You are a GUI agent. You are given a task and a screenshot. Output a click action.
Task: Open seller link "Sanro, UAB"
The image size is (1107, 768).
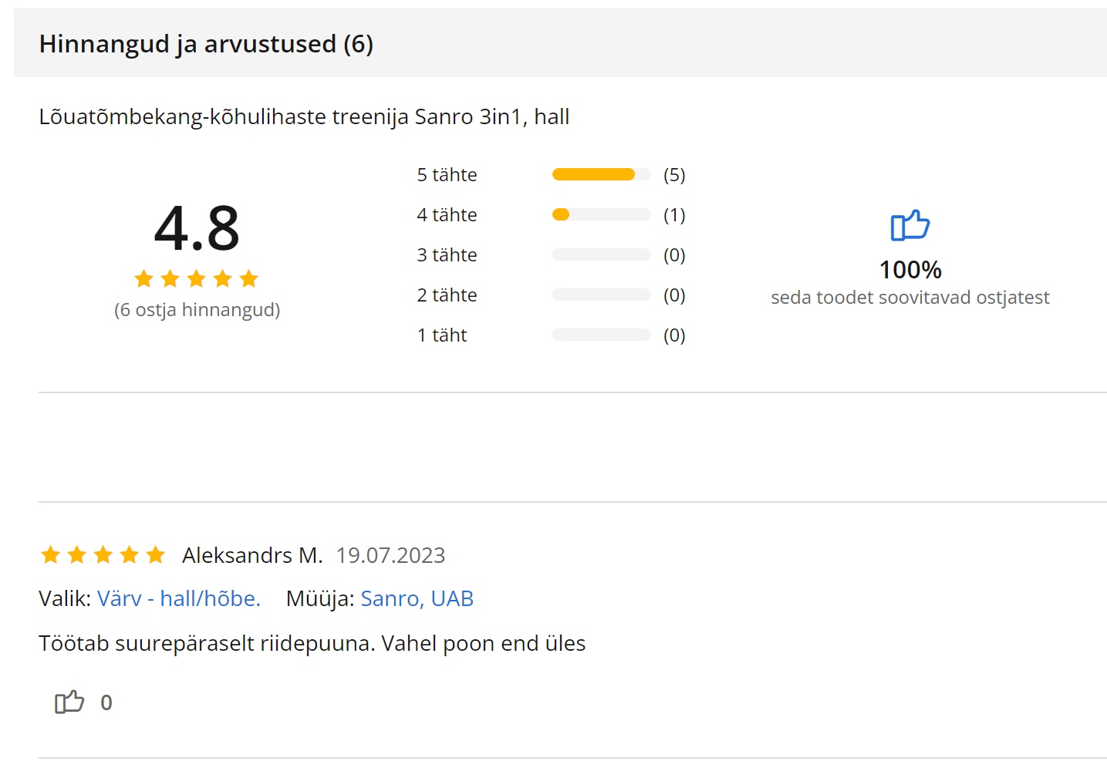click(417, 598)
